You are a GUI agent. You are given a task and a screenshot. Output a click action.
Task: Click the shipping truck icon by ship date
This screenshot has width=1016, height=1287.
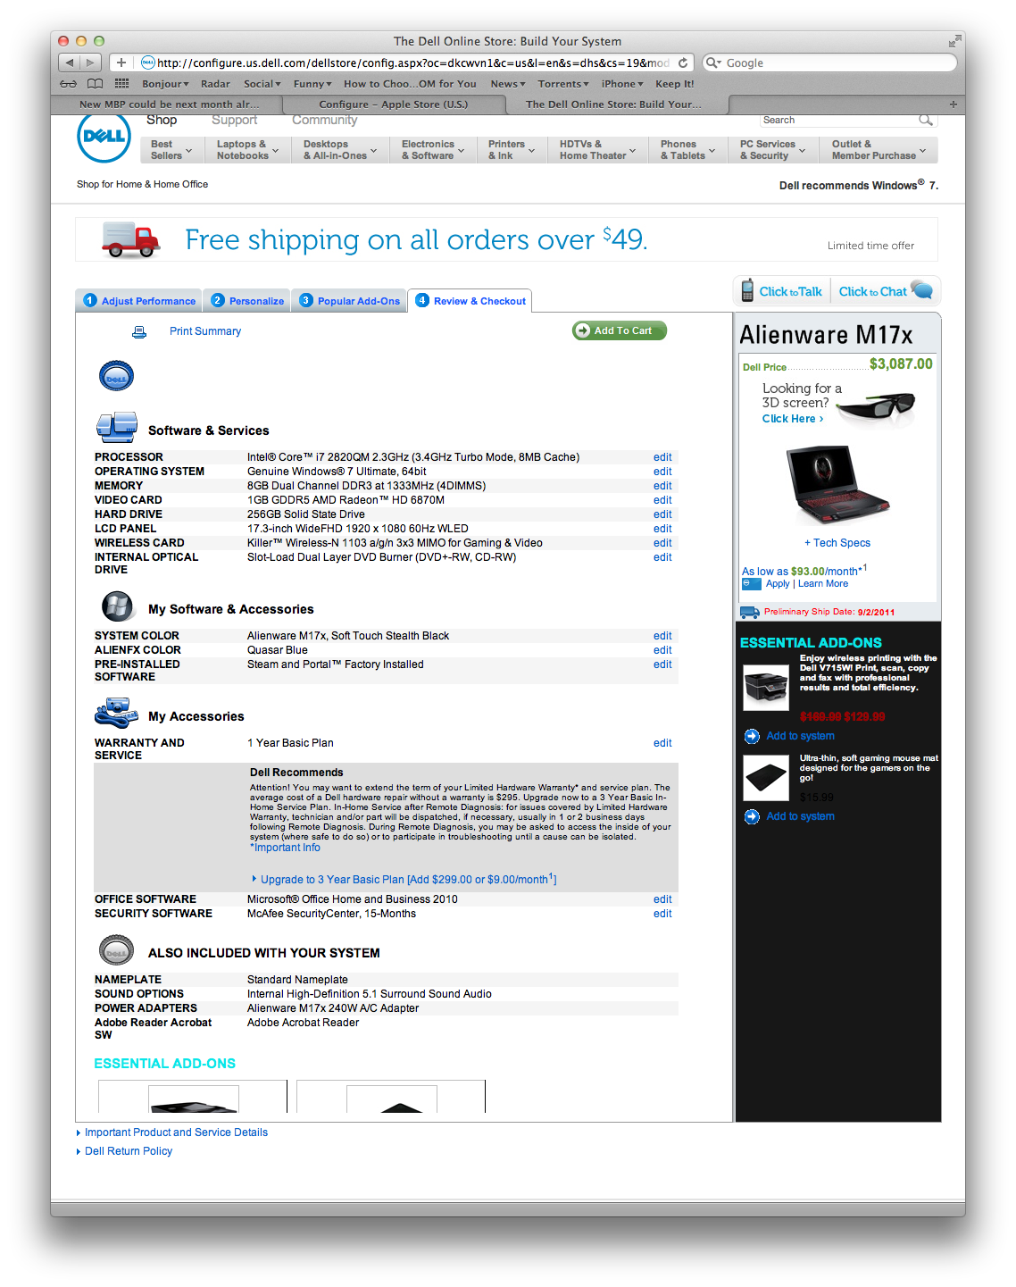point(749,612)
